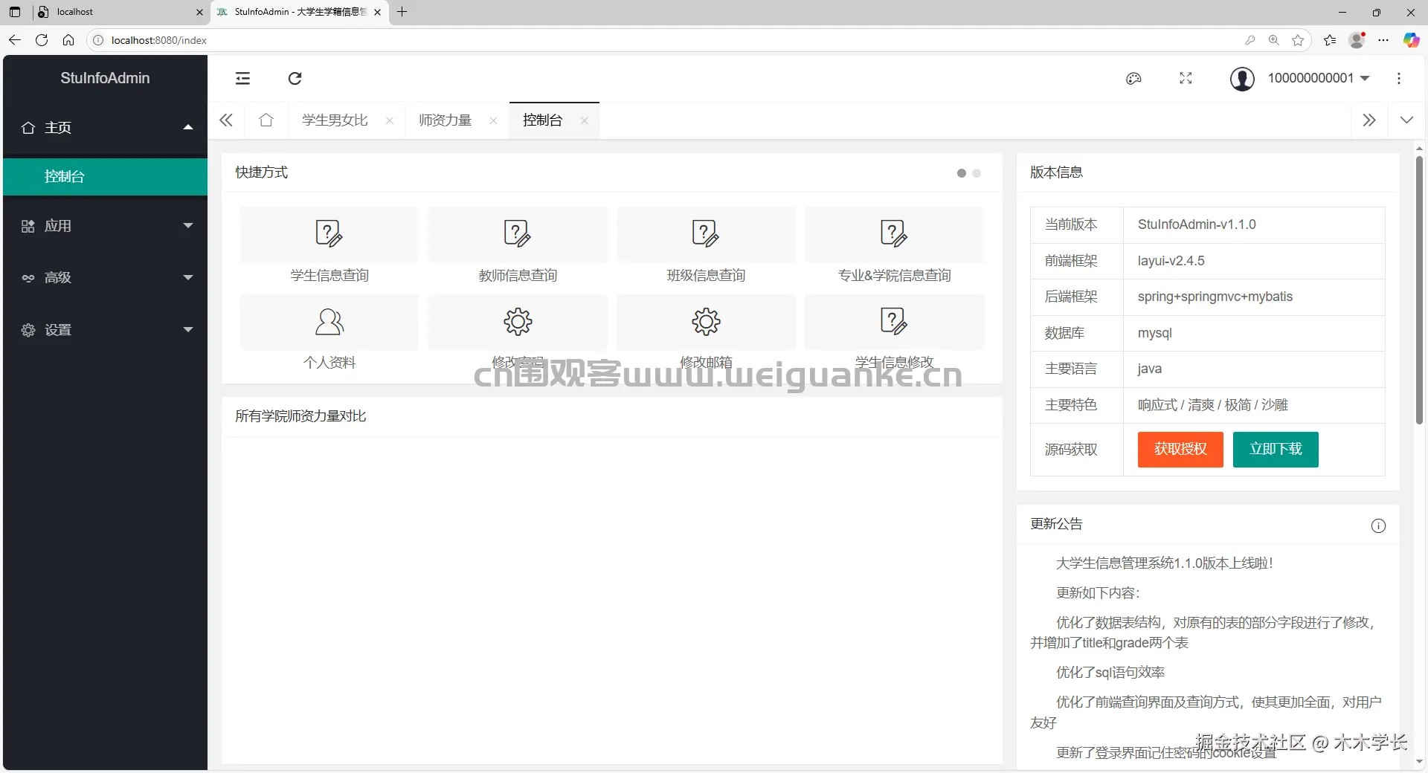Expand the 应用 sidebar section

104,226
